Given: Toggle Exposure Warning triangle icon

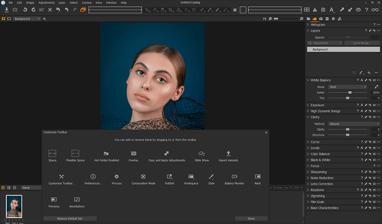Looking at the screenshot, I should [315, 10].
